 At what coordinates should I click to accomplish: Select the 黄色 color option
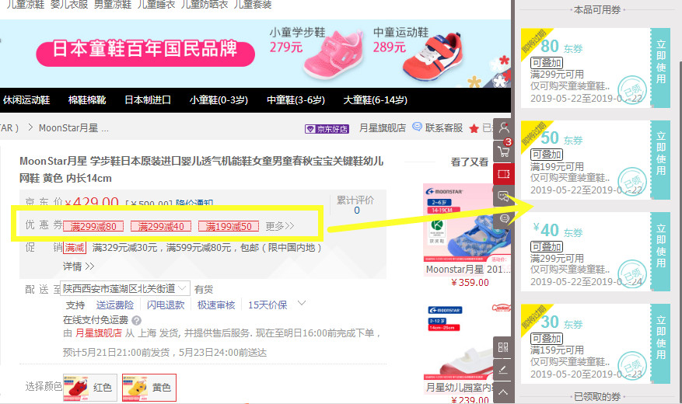149,388
